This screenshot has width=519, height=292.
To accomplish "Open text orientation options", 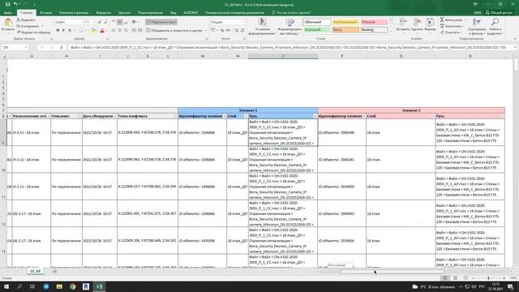I will point(135,22).
